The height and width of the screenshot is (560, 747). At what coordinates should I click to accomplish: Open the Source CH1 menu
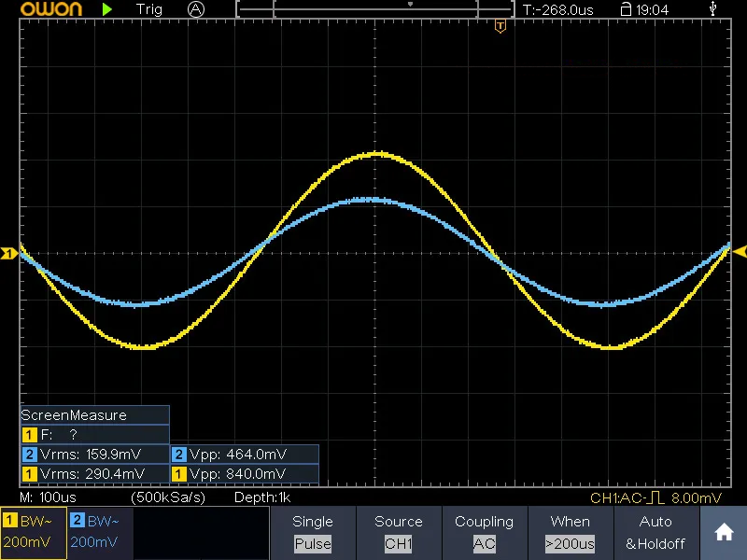pyautogui.click(x=399, y=533)
